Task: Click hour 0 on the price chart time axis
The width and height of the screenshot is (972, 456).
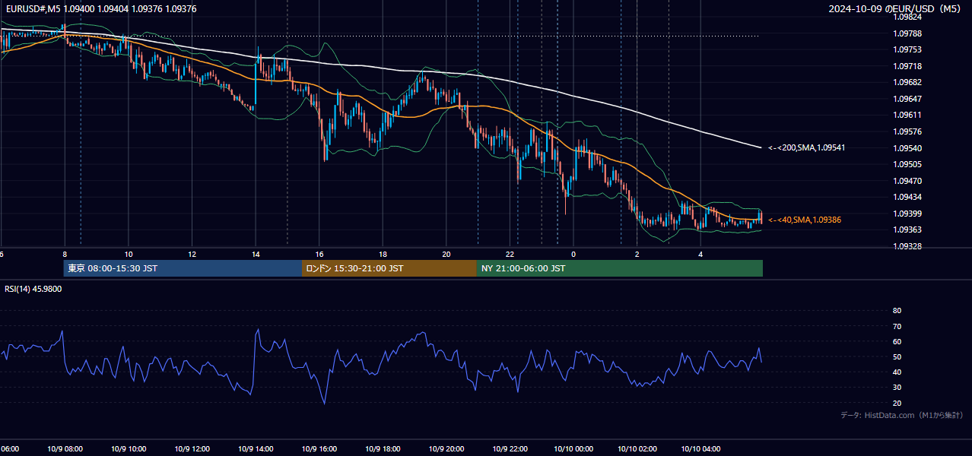Action: (x=573, y=254)
